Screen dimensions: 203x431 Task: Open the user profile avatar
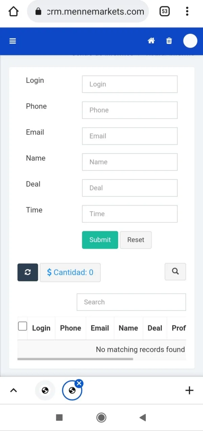tap(190, 41)
